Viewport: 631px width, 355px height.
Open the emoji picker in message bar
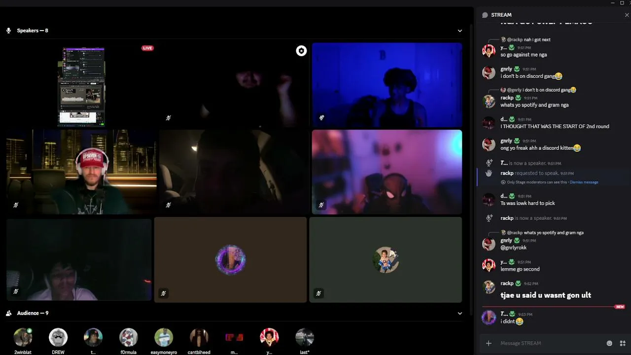609,343
